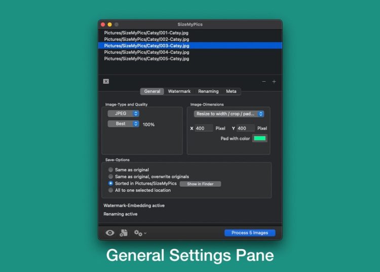Expand the Resize to width/crop/pad dropdown
Screen dimensions: 380x272
[x=229, y=114]
